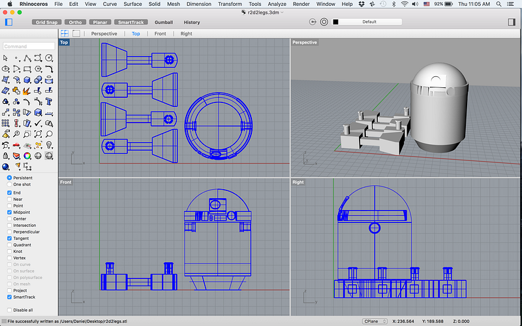
Task: Toggle the History button
Action: tap(192, 22)
